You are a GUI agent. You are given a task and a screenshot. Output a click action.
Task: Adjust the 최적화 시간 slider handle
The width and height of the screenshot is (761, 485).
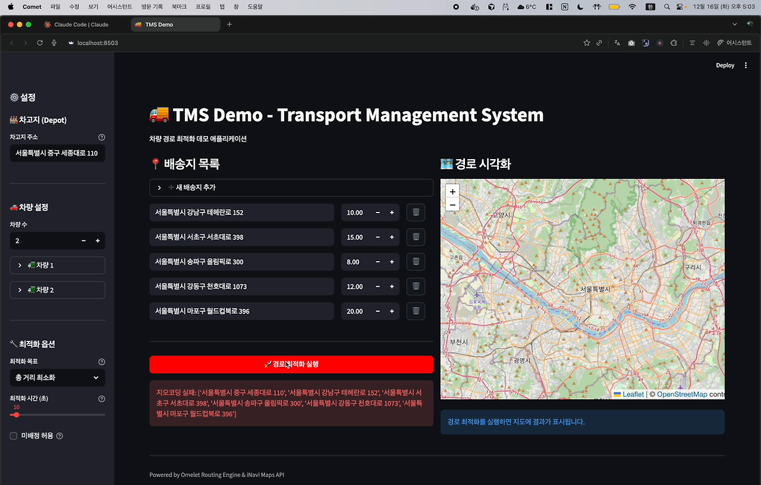click(x=16, y=415)
